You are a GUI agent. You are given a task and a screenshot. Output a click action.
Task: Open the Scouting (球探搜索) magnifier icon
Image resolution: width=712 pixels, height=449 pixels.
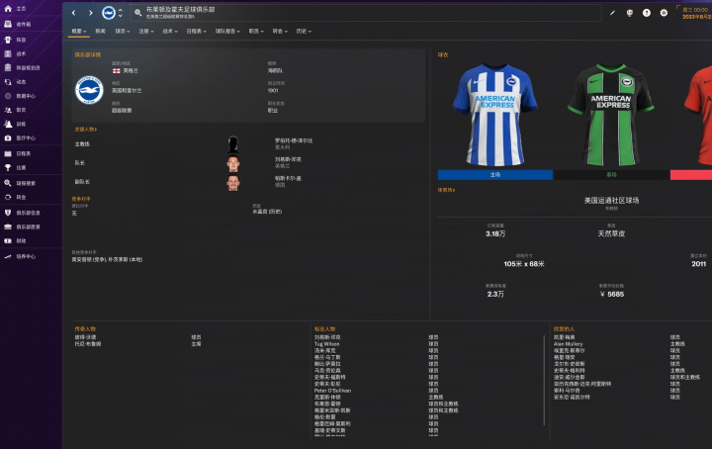[x=8, y=183]
